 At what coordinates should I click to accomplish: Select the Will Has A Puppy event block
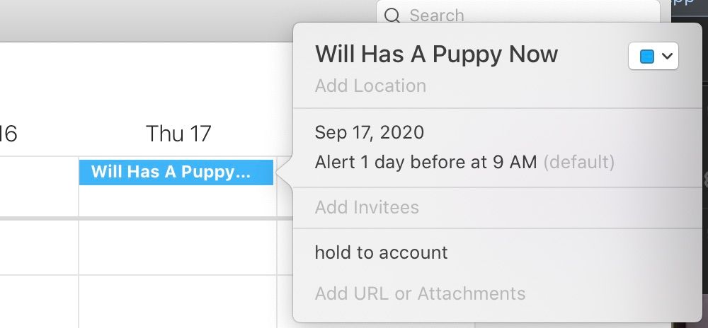coord(176,172)
